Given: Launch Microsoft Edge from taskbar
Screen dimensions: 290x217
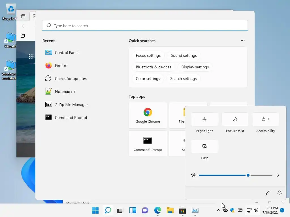Looking at the screenshot, I should pyautogui.click(x=157, y=210).
